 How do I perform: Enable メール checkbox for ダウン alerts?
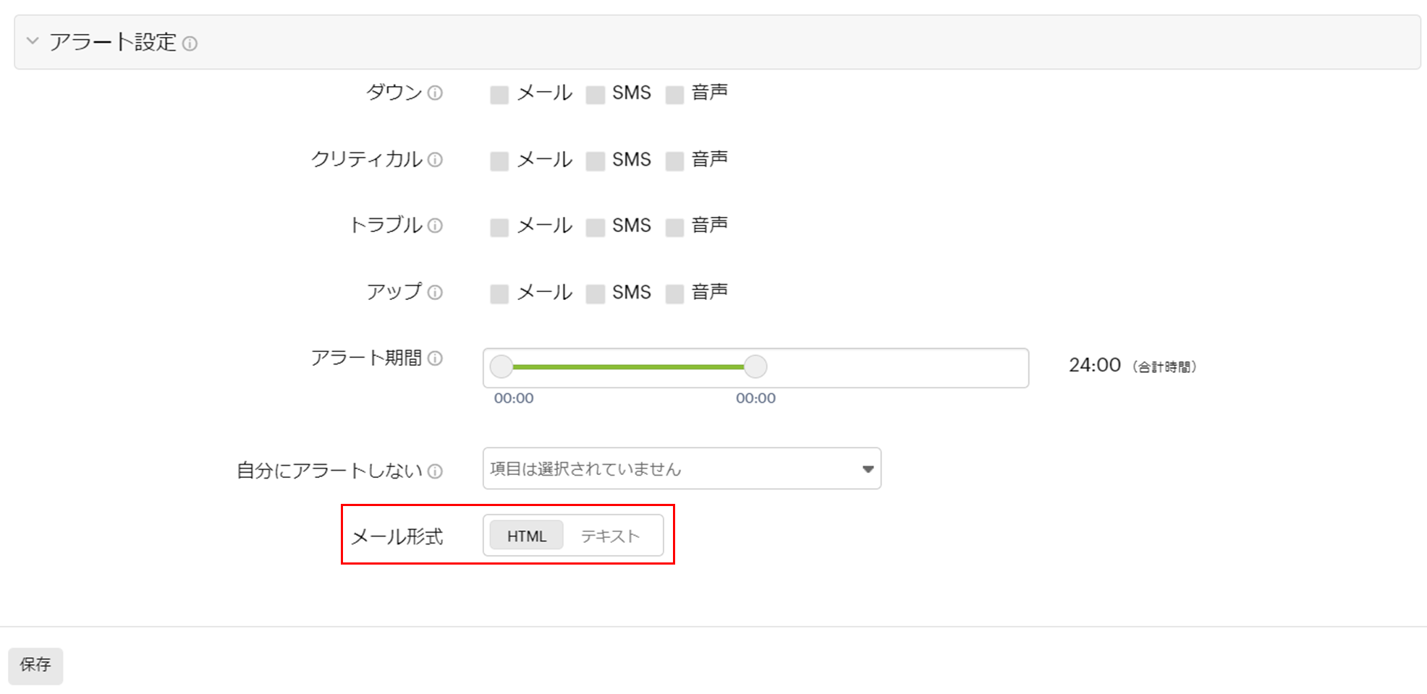pos(499,95)
